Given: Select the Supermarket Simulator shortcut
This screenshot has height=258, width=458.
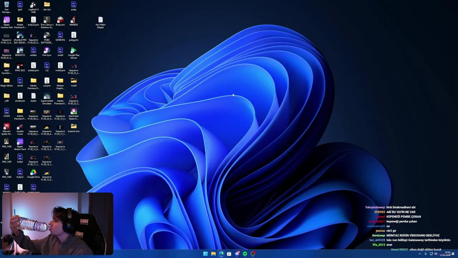Looking at the screenshot, I should [x=47, y=99].
